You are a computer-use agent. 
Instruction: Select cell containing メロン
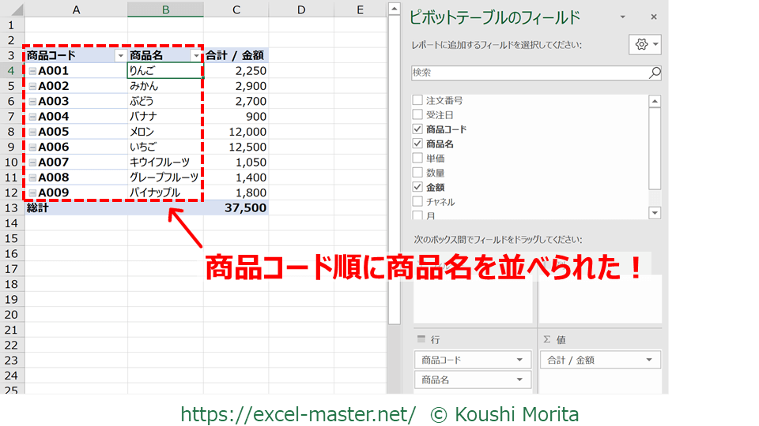tap(164, 132)
